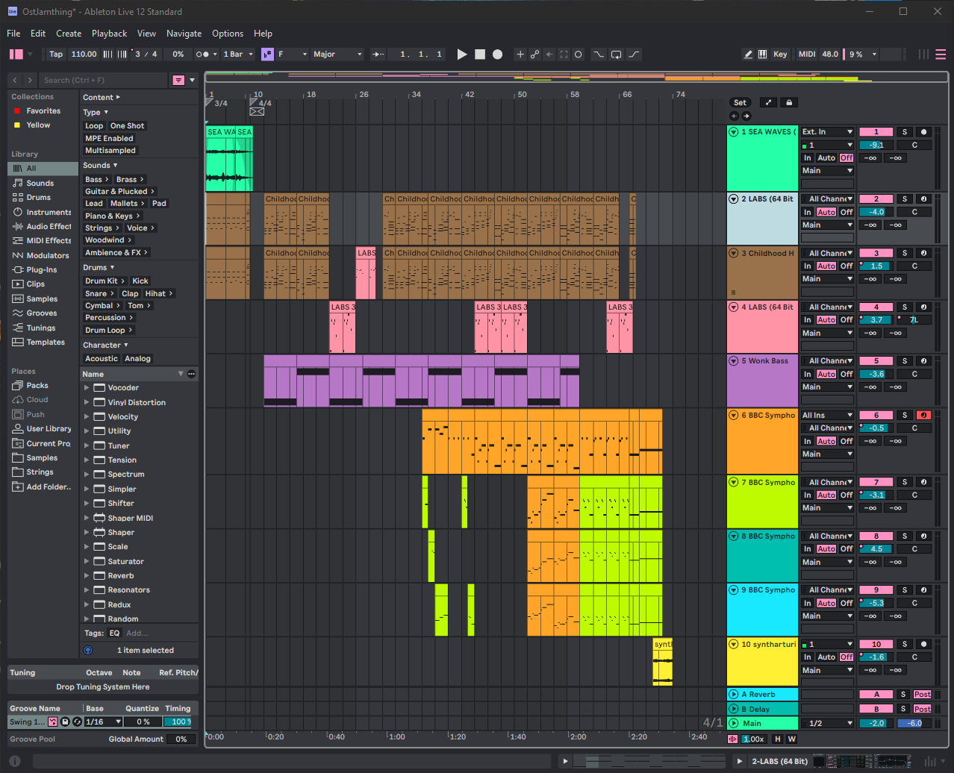Open the Playback menu
The image size is (954, 773).
[x=109, y=34]
